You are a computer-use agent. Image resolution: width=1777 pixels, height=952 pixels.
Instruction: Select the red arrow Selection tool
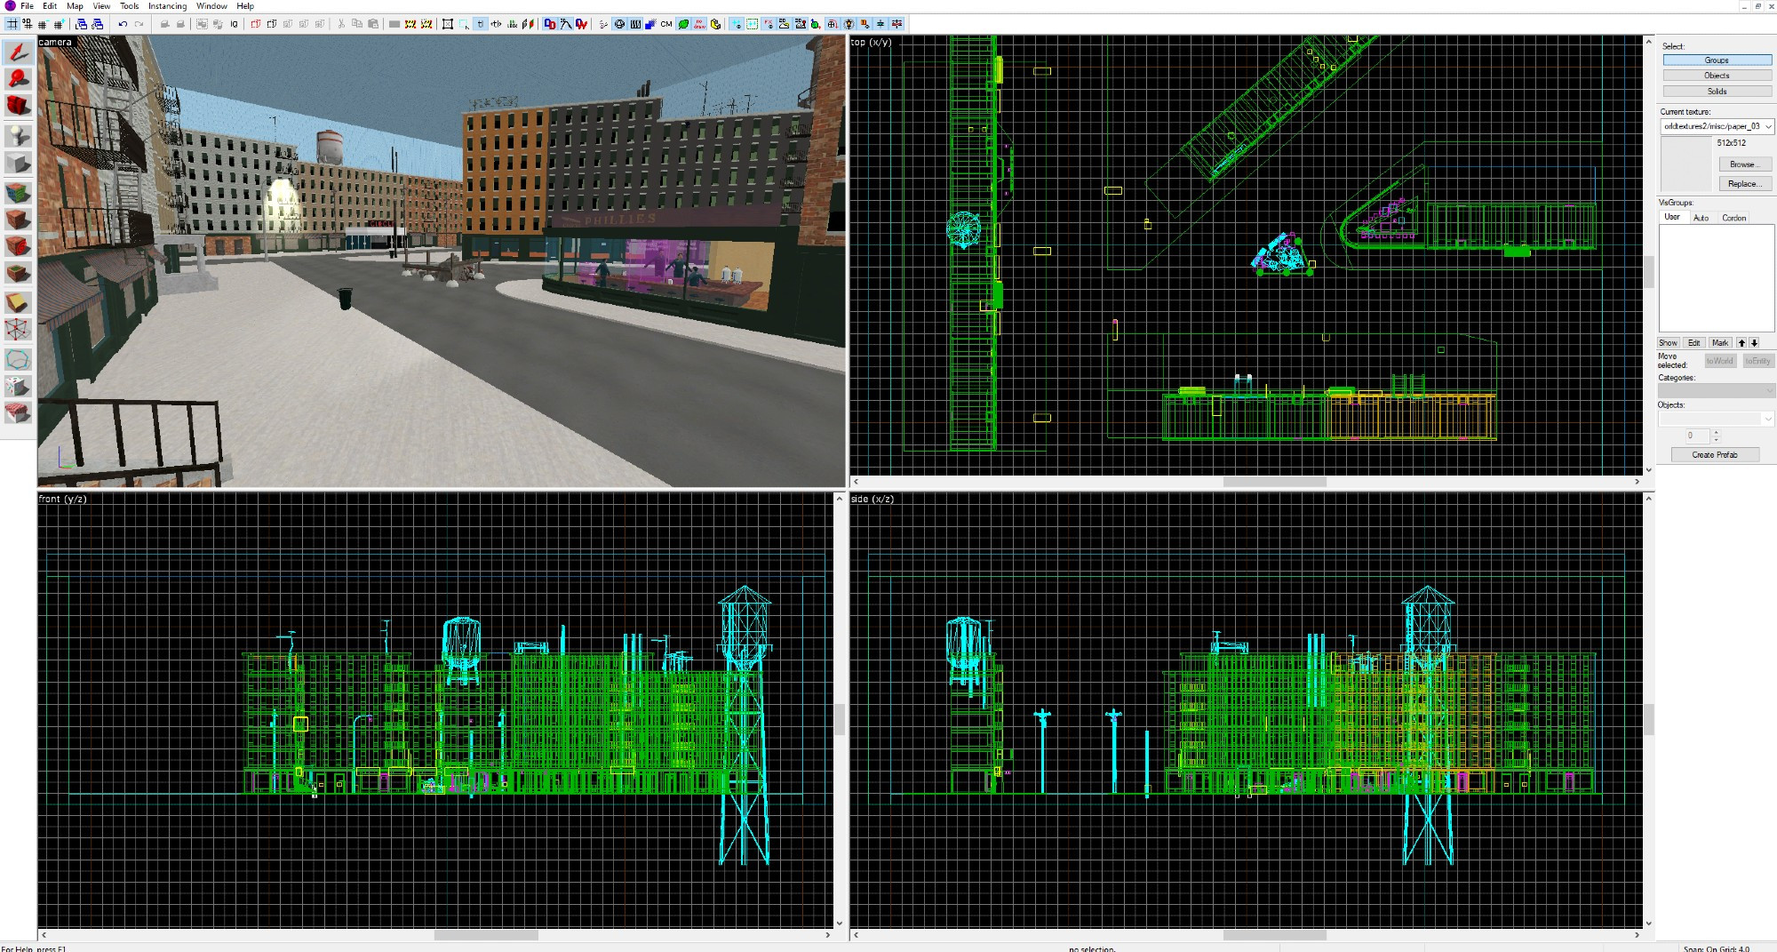(18, 52)
